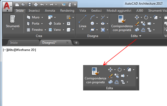The height and width of the screenshot is (106, 167).
Task: Click the draw order icon in ribbon Edita
Action: [x=149, y=30]
